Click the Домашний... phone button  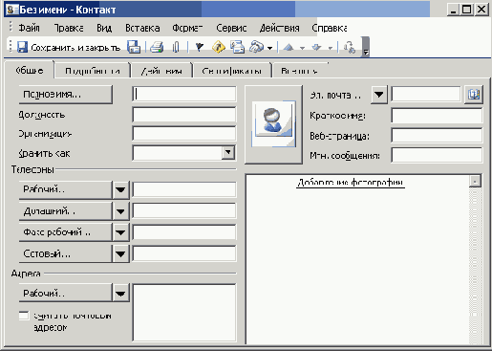click(x=65, y=211)
